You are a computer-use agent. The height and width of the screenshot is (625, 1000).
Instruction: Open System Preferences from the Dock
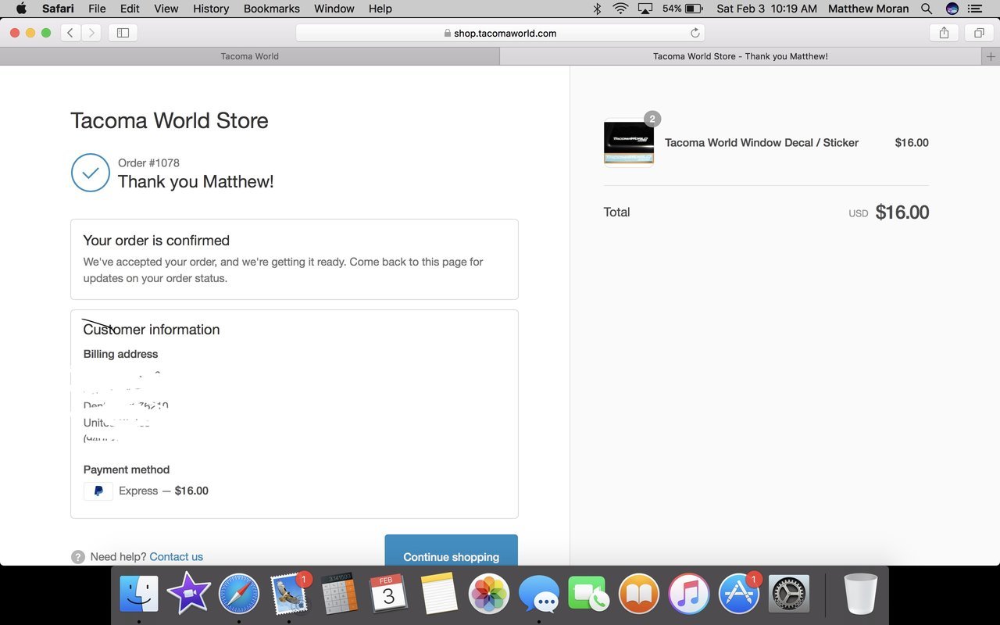(789, 594)
